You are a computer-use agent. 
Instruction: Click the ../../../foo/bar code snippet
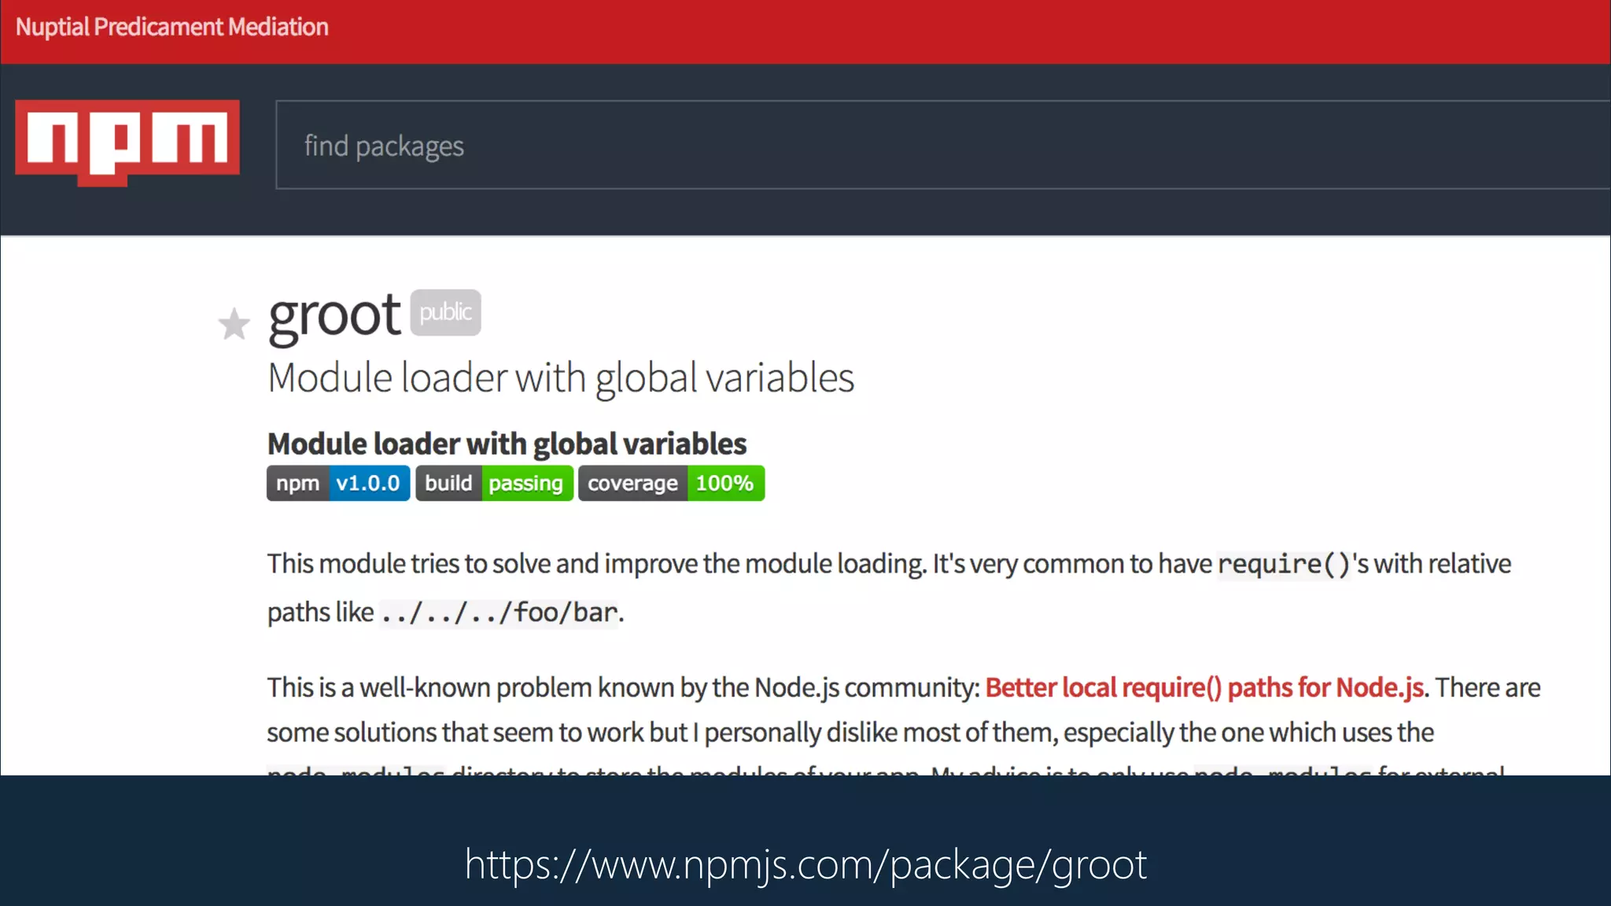click(x=499, y=613)
